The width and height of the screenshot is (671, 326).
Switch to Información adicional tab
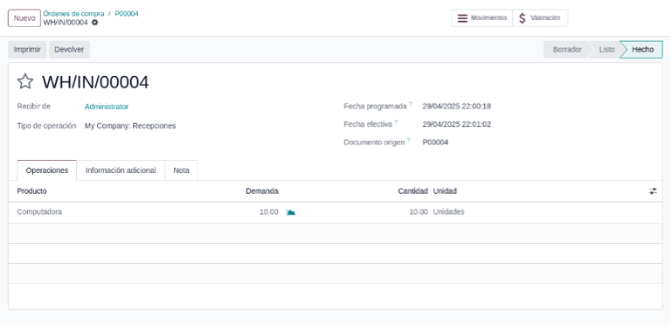click(x=121, y=170)
